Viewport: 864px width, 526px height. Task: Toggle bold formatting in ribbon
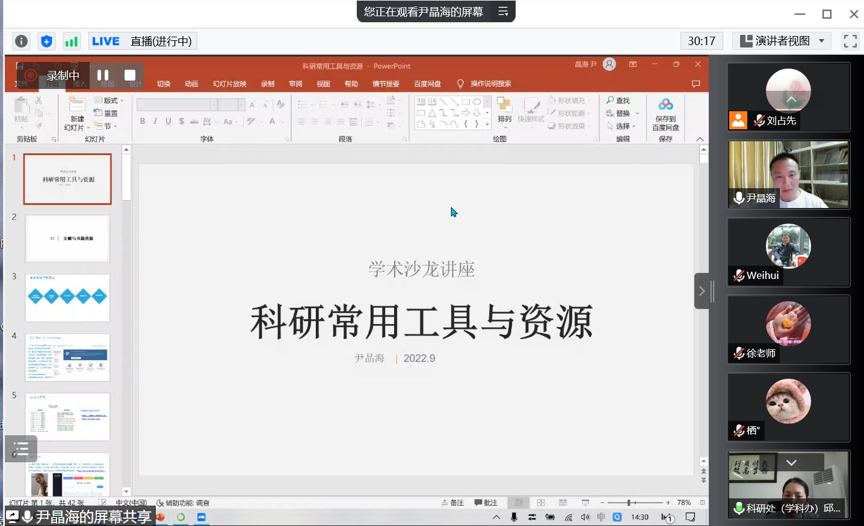(143, 121)
